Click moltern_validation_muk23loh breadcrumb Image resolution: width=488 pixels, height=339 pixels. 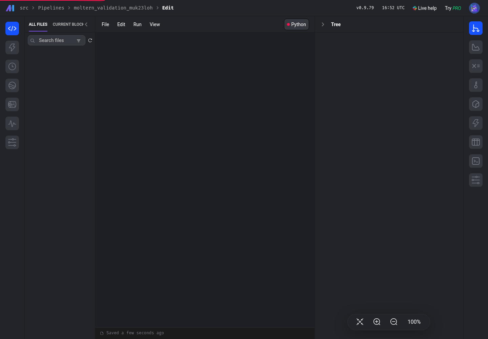tap(113, 8)
